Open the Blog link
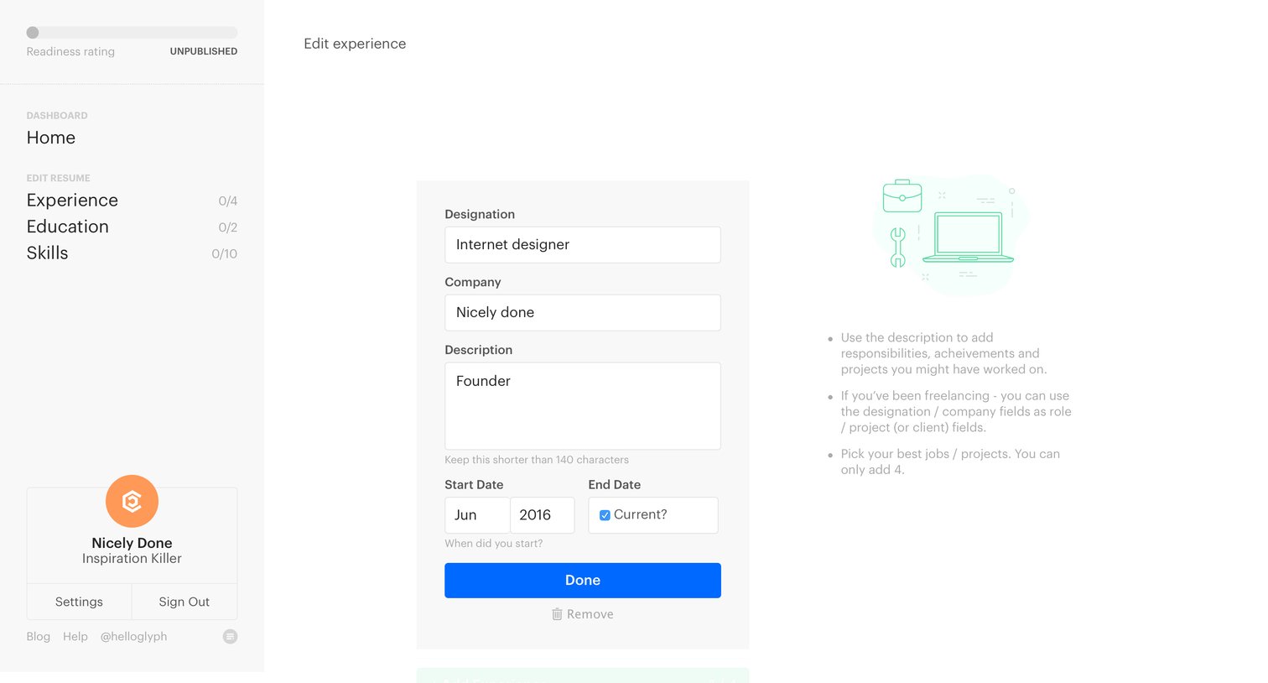Screen dimensions: 1268x683 (x=39, y=637)
